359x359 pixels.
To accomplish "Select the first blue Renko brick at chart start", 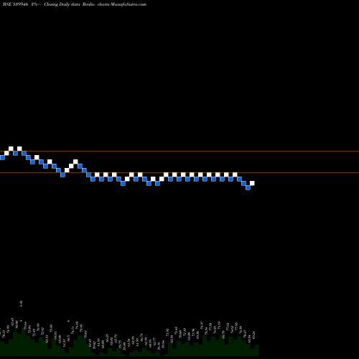I will pyautogui.click(x=2, y=157).
